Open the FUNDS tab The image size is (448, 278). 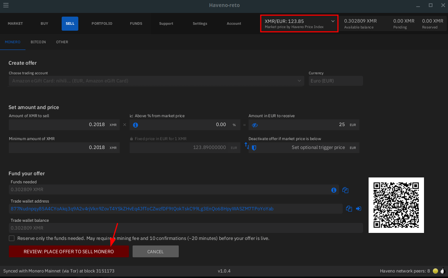point(136,24)
